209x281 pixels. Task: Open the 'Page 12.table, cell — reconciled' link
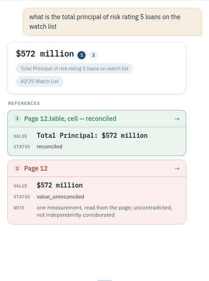(x=70, y=119)
